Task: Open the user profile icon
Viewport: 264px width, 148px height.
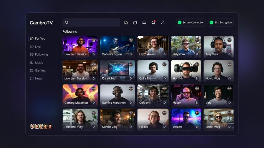Action: pyautogui.click(x=163, y=23)
